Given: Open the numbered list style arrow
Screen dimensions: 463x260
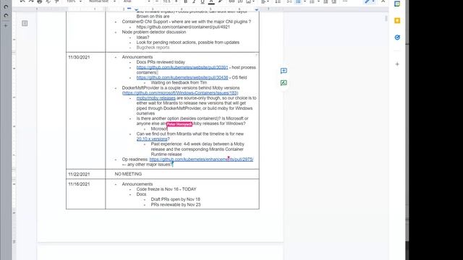Looking at the screenshot, I should click(x=318, y=1).
